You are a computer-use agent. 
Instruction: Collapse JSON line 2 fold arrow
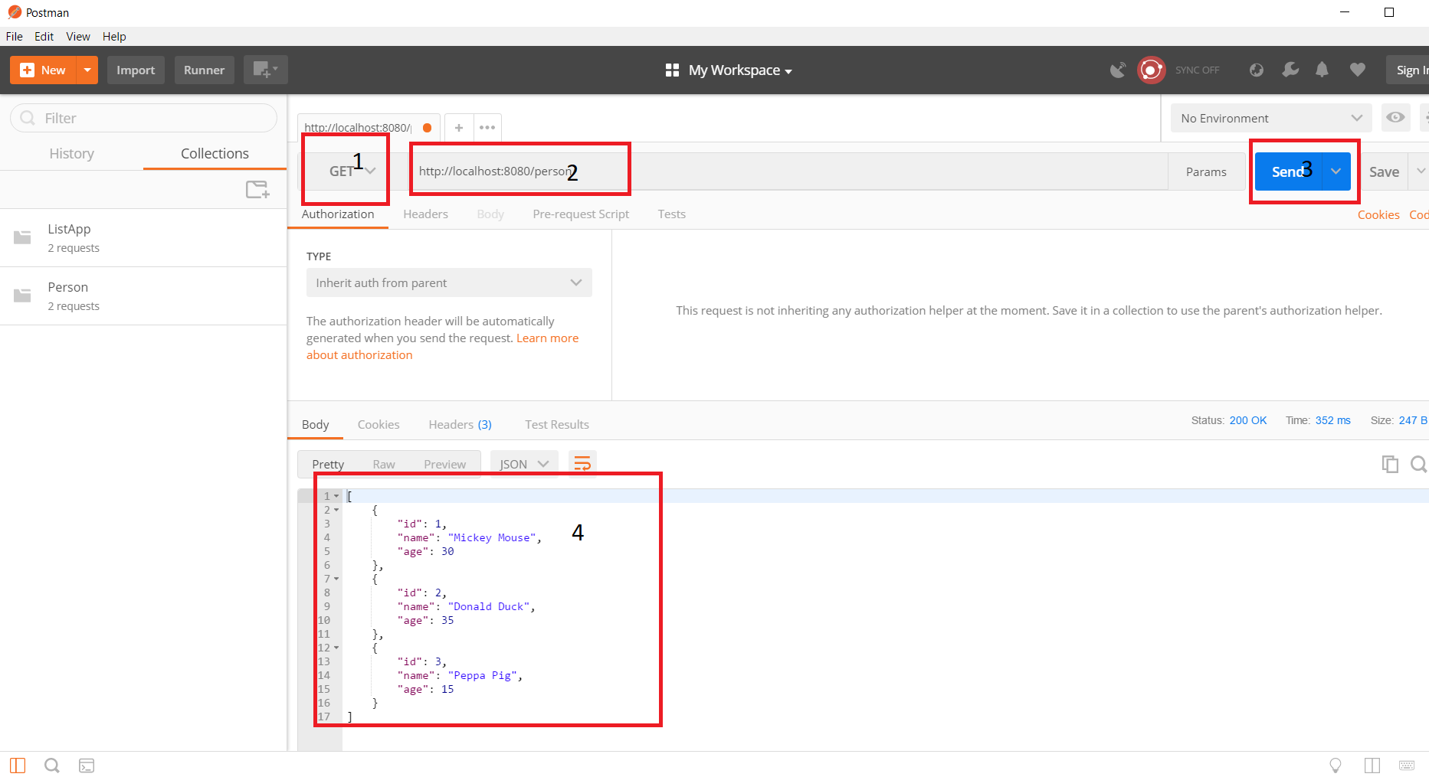pos(336,510)
